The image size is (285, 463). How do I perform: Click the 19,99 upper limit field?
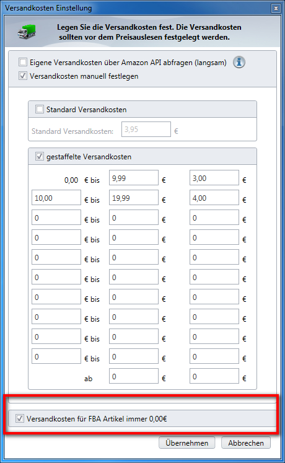tap(134, 198)
